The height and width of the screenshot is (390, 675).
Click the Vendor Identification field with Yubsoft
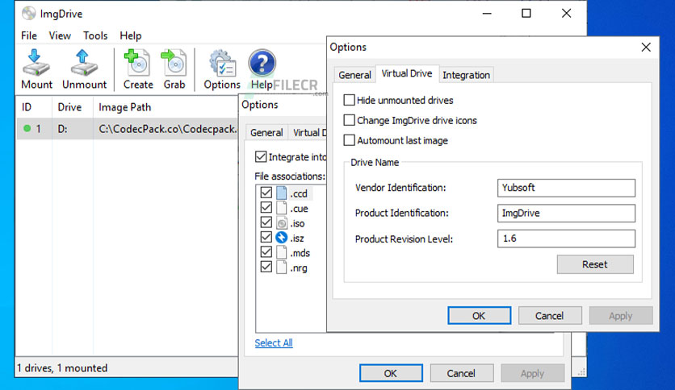point(566,188)
